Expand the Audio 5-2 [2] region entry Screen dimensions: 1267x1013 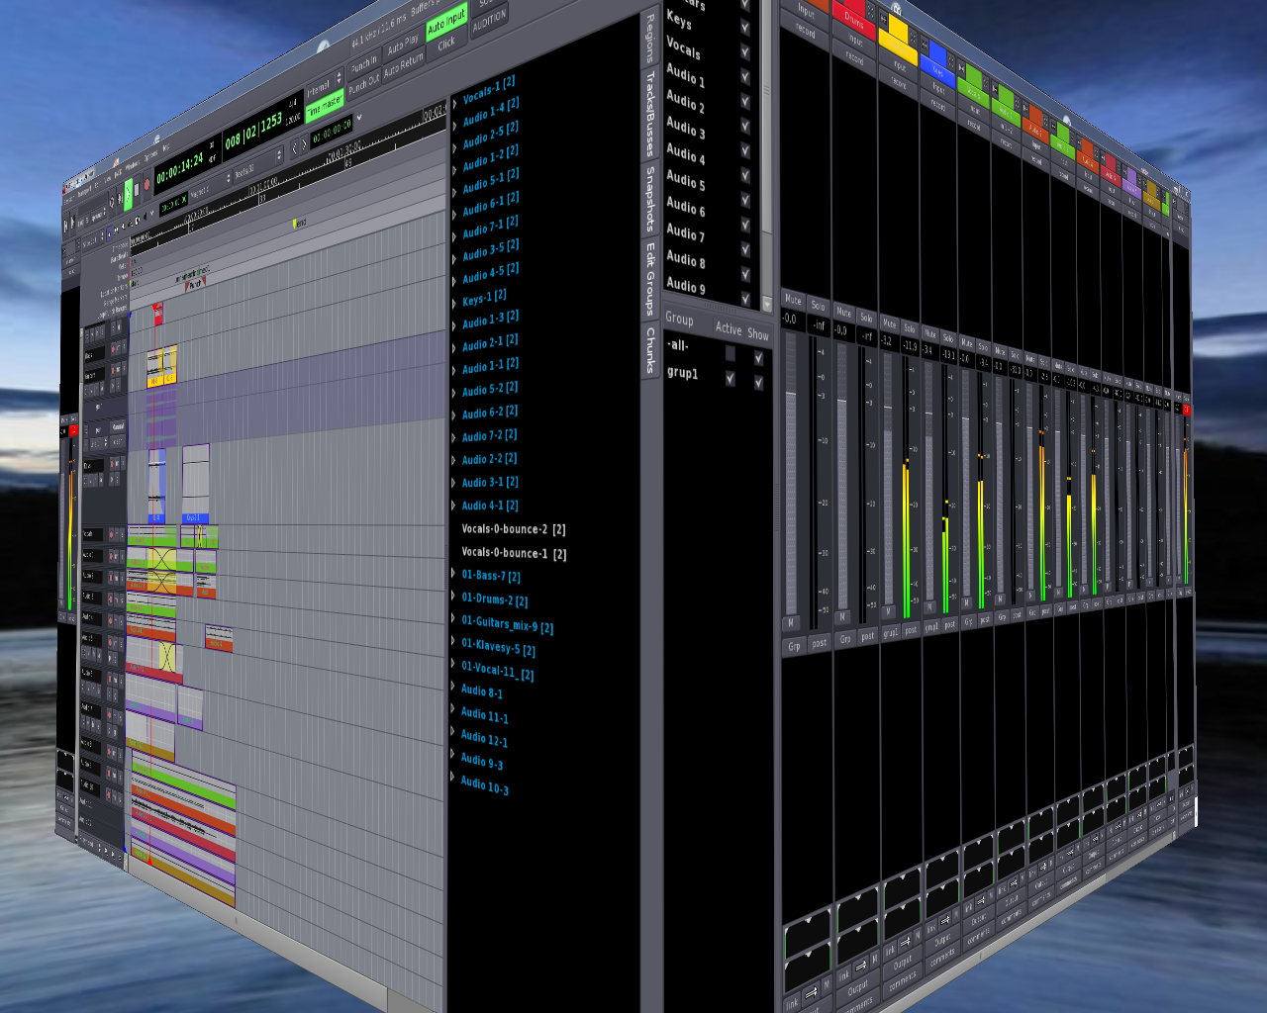point(455,394)
